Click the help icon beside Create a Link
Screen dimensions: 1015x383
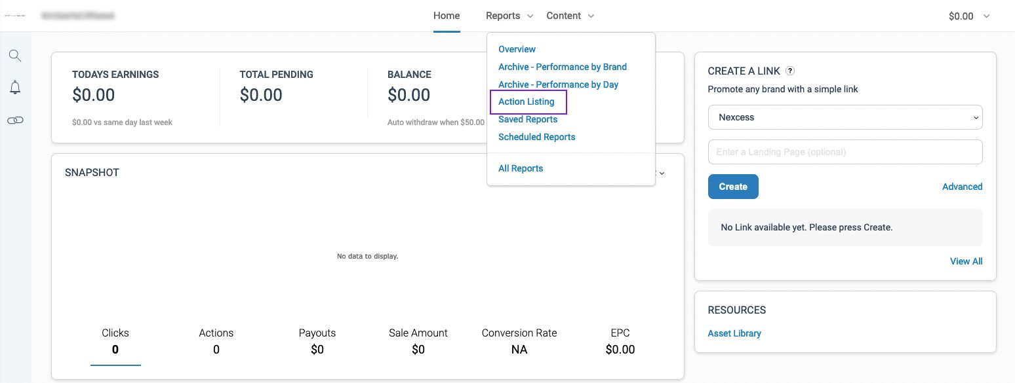pos(790,71)
